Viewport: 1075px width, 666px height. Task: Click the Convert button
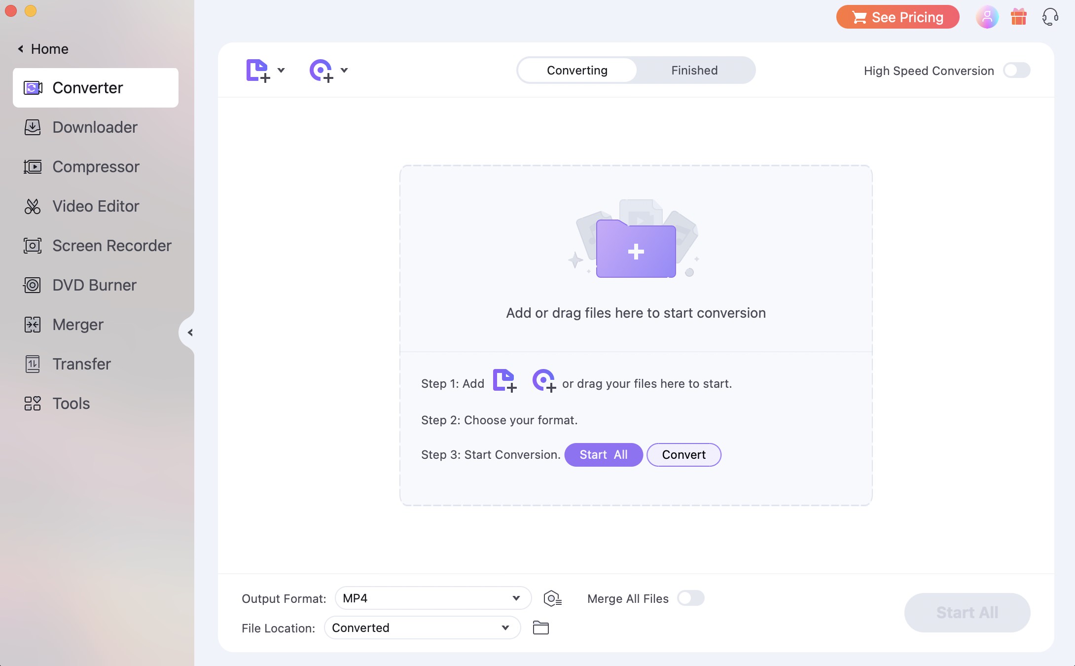pyautogui.click(x=684, y=454)
